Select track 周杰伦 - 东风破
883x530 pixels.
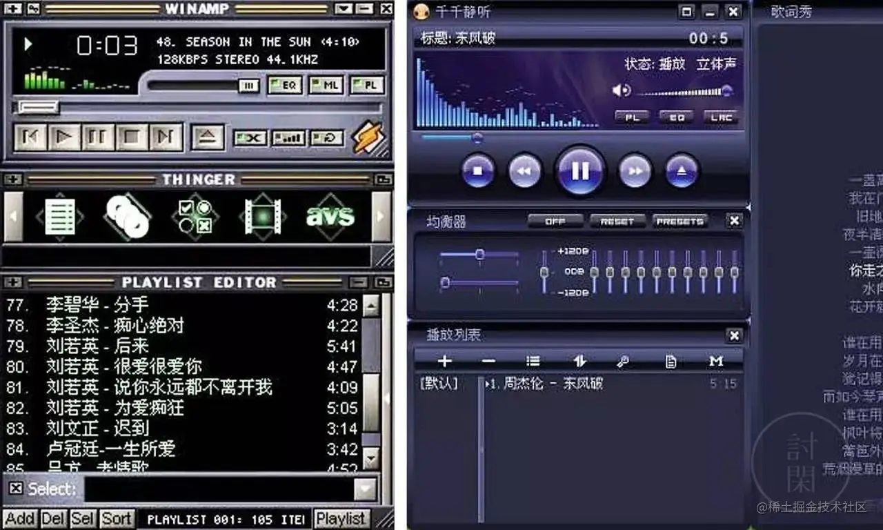pos(612,383)
